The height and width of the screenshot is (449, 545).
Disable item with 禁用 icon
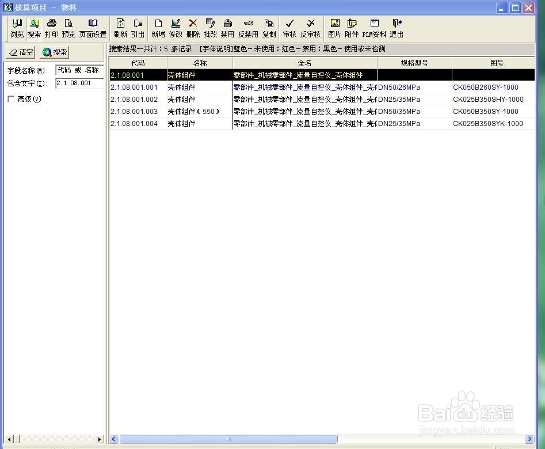pos(227,29)
